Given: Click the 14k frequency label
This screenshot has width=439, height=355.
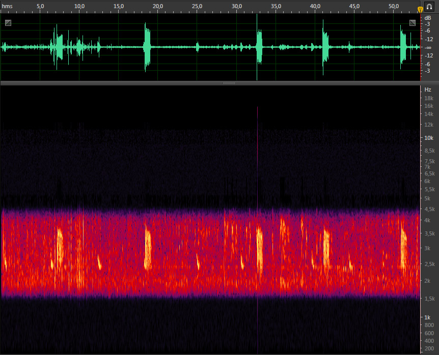Looking at the screenshot, I should click(429, 114).
